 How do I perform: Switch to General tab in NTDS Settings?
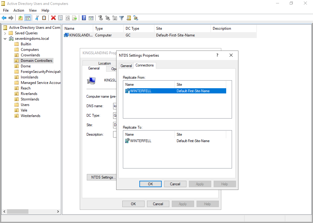[x=126, y=66]
